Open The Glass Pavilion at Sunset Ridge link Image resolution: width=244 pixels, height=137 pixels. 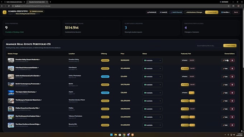(28, 124)
